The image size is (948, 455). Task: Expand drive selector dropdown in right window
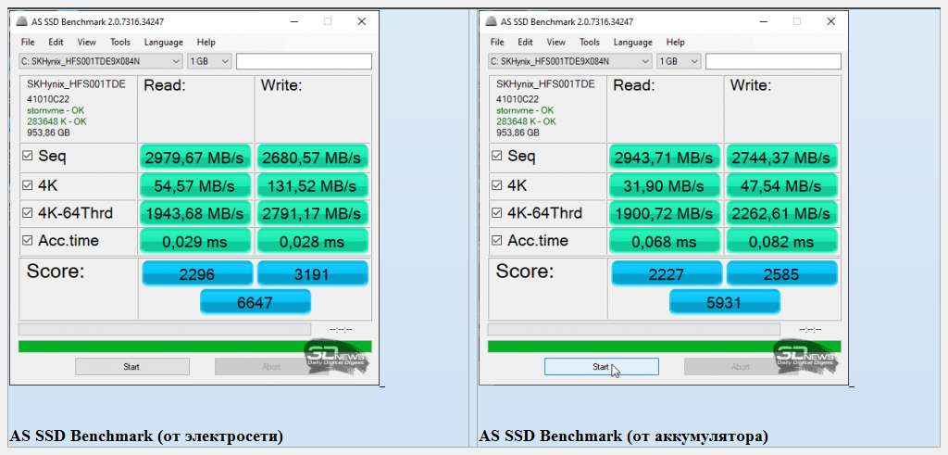[x=570, y=61]
